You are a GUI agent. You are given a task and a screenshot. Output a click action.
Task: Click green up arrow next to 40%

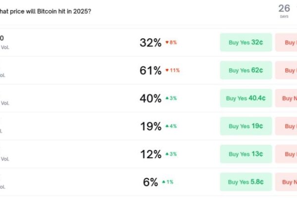167,99
